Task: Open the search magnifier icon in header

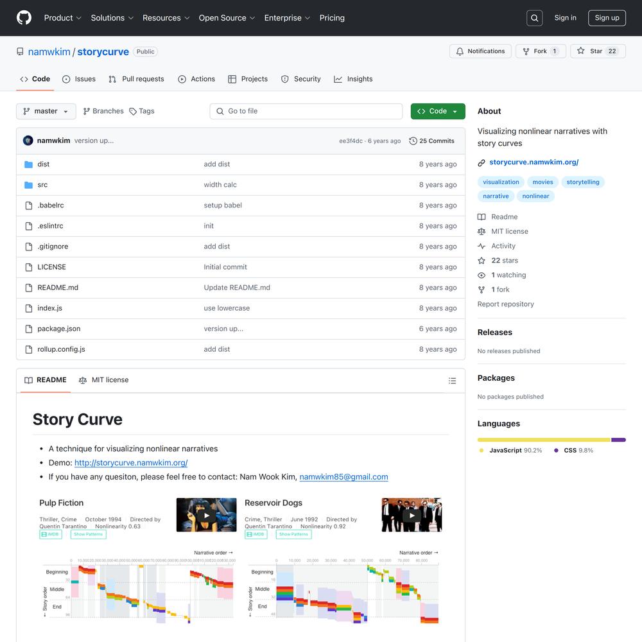Action: (534, 18)
